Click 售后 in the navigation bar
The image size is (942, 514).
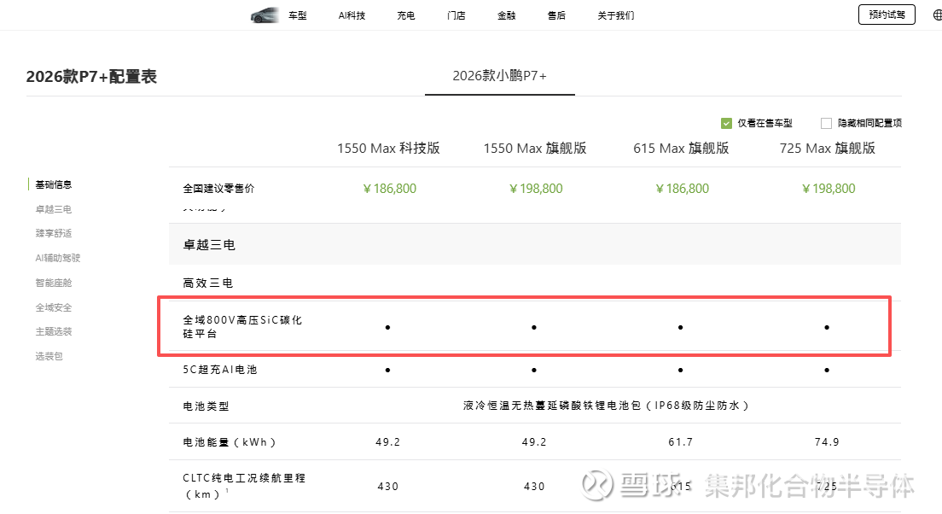[x=556, y=15]
